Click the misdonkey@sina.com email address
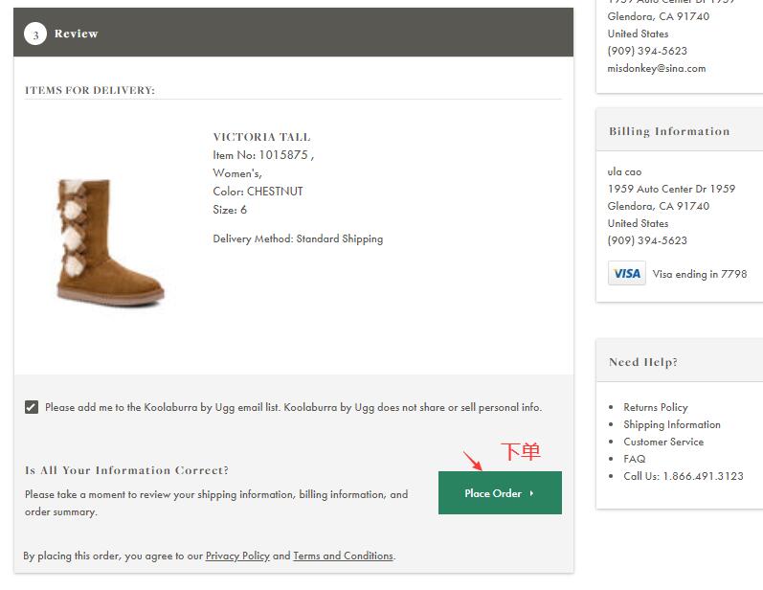Viewport: 763px width, 590px height. [x=656, y=68]
